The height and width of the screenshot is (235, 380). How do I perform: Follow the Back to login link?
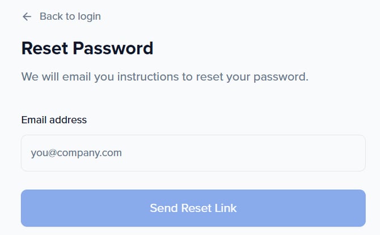(70, 16)
